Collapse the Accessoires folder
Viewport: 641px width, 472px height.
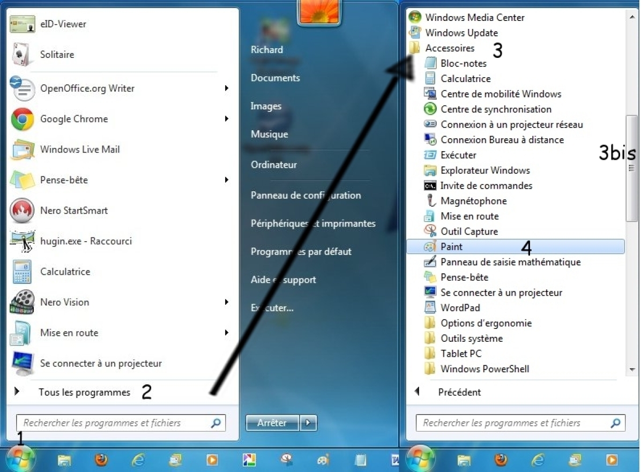(x=449, y=48)
